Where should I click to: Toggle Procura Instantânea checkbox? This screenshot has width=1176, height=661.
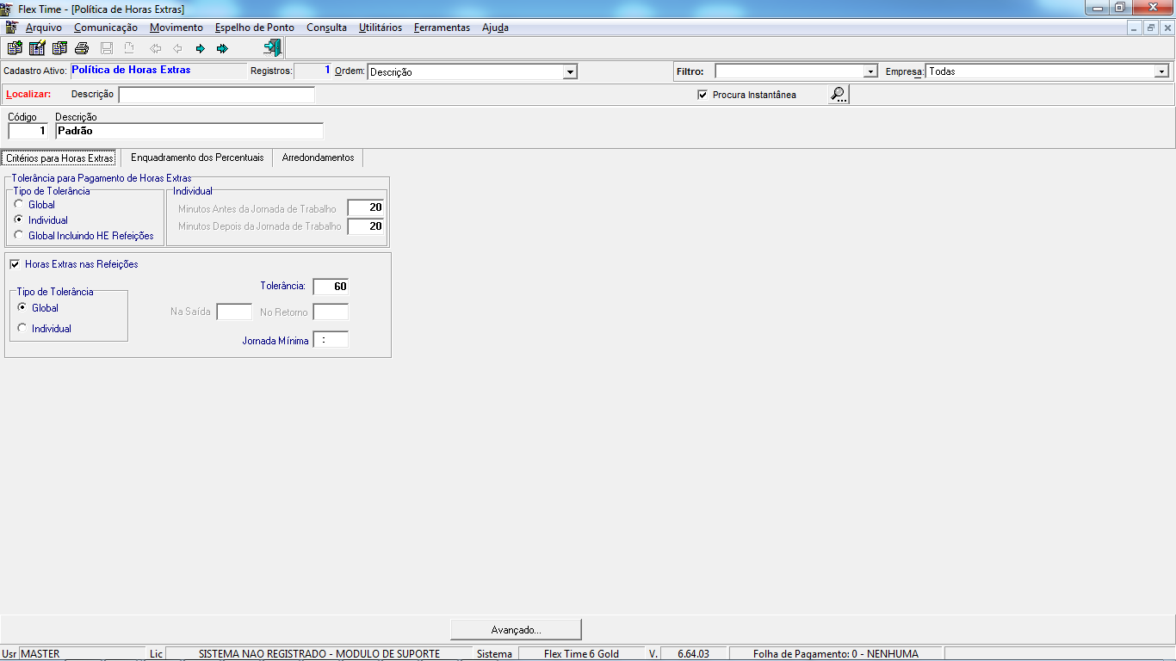703,95
